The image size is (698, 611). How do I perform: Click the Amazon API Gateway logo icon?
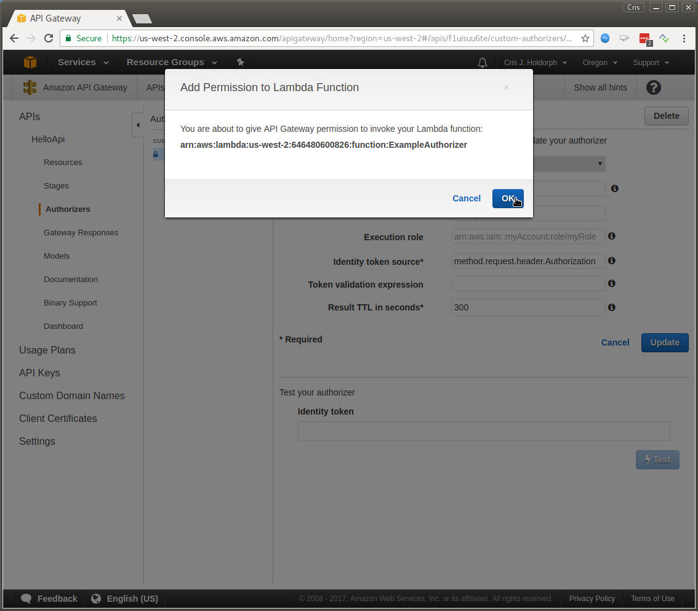[30, 87]
